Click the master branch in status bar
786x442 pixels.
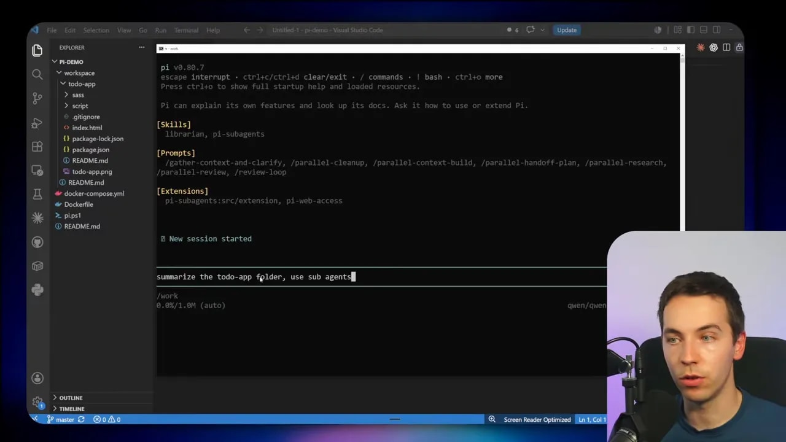tap(61, 419)
